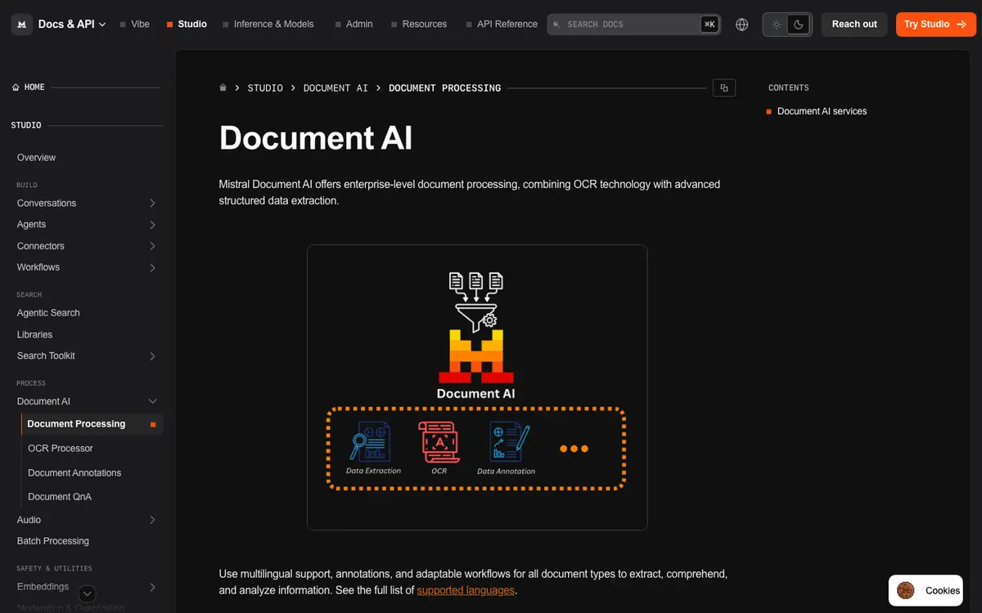
Task: Open the Admin tab
Action: click(x=354, y=25)
